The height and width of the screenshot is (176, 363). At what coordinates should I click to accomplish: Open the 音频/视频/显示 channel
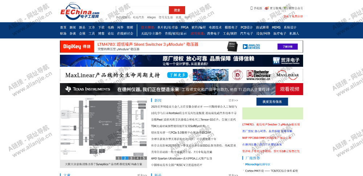click(176, 33)
